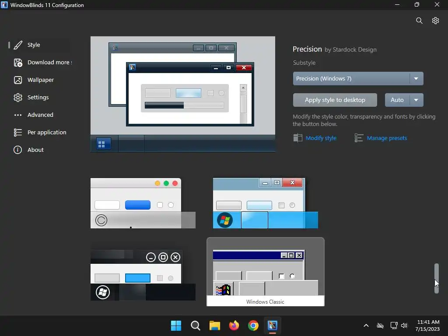This screenshot has width=448, height=336.
Task: Open top-right gear settings icon
Action: [x=435, y=21]
